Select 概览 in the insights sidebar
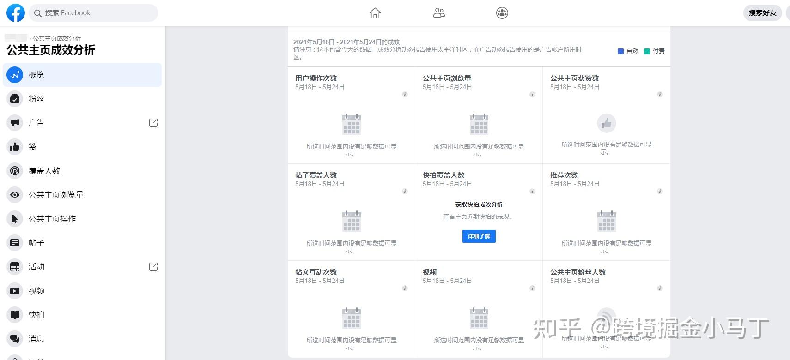Viewport: 790px width, 360px height. (x=82, y=75)
